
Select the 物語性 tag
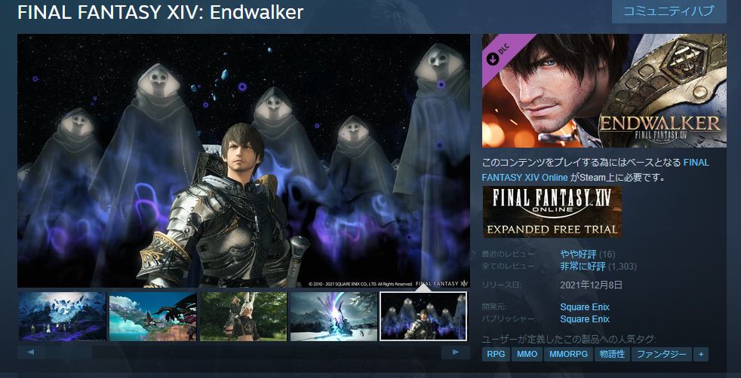pyautogui.click(x=612, y=355)
